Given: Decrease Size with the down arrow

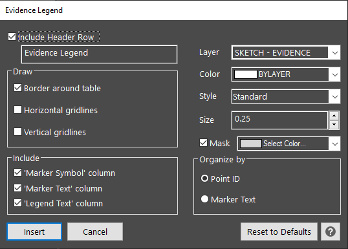Looking at the screenshot, I should pyautogui.click(x=334, y=125).
